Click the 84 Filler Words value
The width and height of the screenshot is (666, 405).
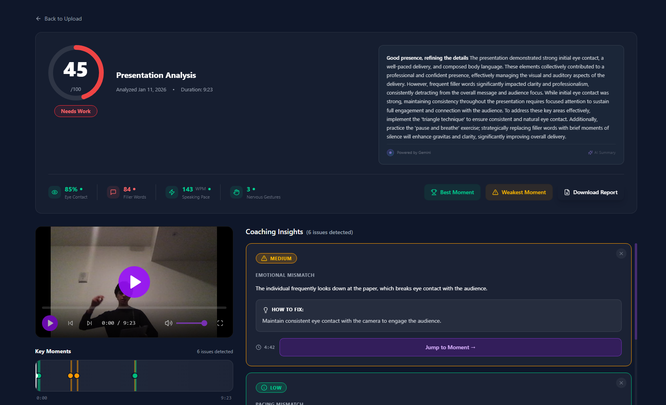127,189
